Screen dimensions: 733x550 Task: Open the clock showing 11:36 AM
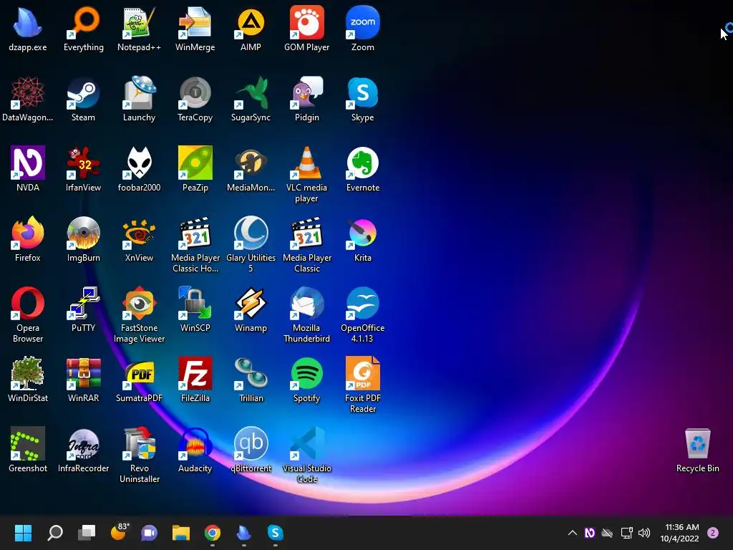680,533
